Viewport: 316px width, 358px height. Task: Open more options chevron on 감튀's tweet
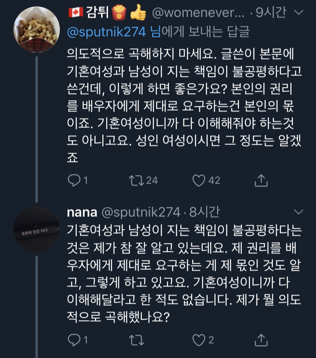pos(298,13)
